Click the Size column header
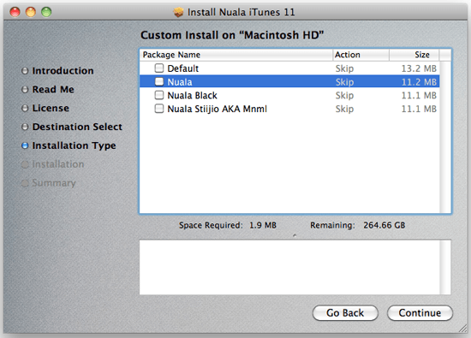This screenshot has width=471, height=338. [x=414, y=55]
